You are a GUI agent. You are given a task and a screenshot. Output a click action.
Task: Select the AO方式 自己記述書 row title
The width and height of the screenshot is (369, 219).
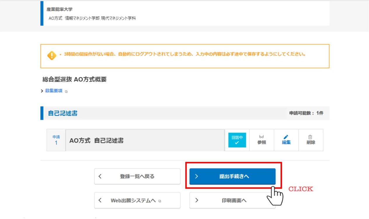(96, 140)
